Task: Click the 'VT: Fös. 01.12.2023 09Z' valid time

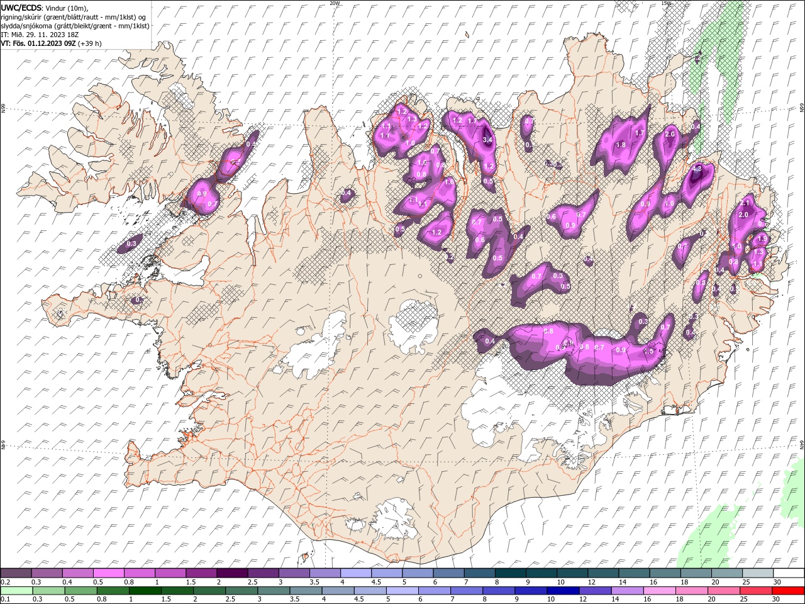Action: click(38, 43)
